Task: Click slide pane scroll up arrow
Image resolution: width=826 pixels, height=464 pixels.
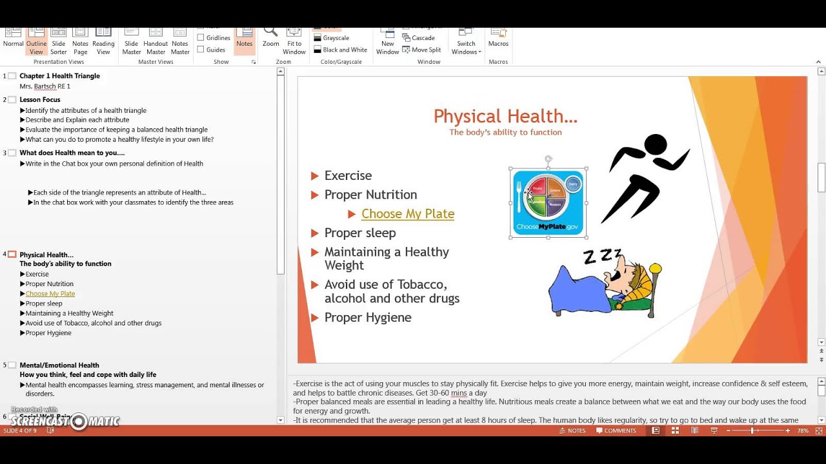Action: pyautogui.click(x=821, y=71)
